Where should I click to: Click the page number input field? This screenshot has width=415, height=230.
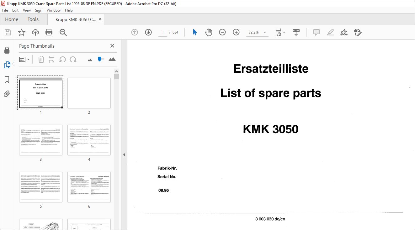click(162, 32)
